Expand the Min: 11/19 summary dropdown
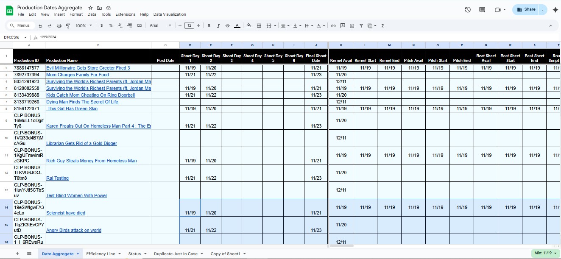561x259 pixels. [545, 253]
